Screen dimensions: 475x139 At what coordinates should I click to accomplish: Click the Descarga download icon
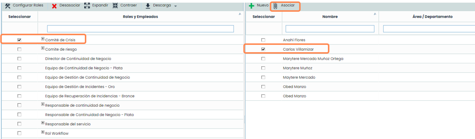coord(148,6)
